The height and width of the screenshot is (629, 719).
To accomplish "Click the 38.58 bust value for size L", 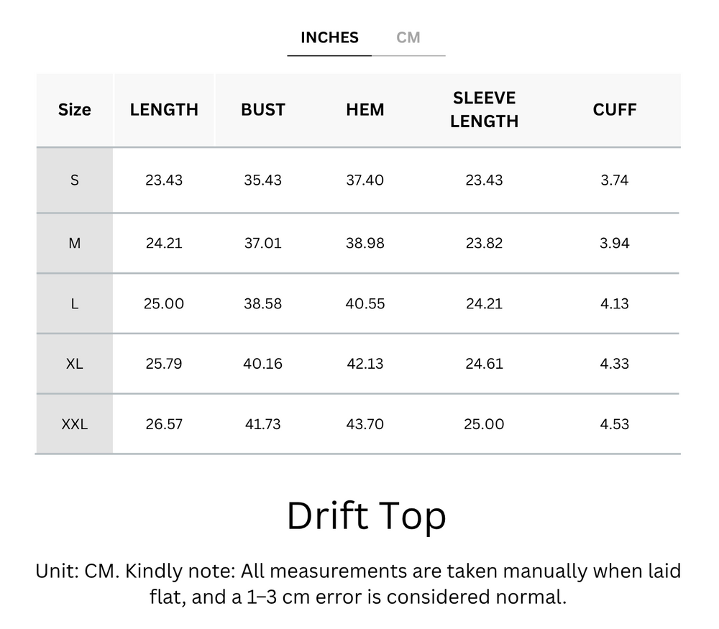I will point(263,303).
